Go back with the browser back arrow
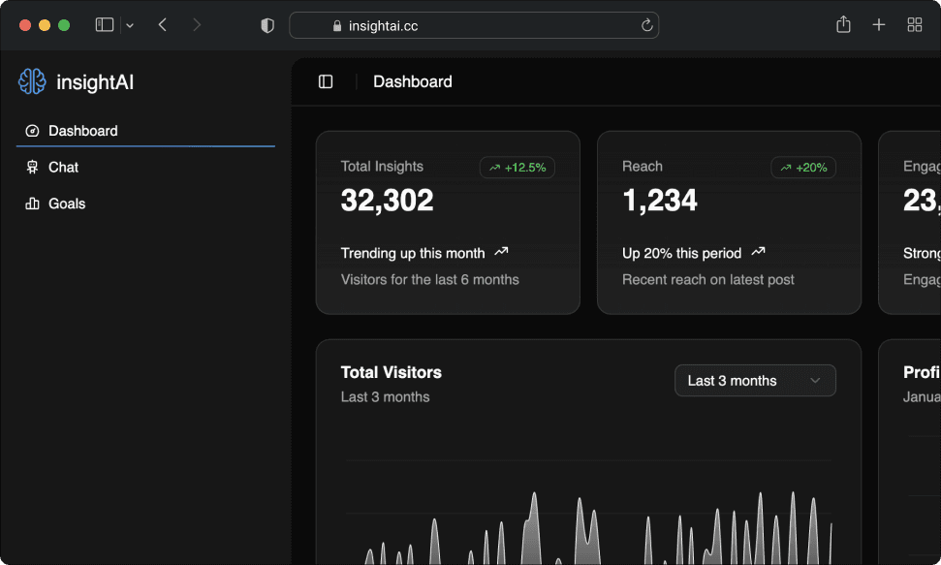Image resolution: width=941 pixels, height=565 pixels. pos(163,25)
